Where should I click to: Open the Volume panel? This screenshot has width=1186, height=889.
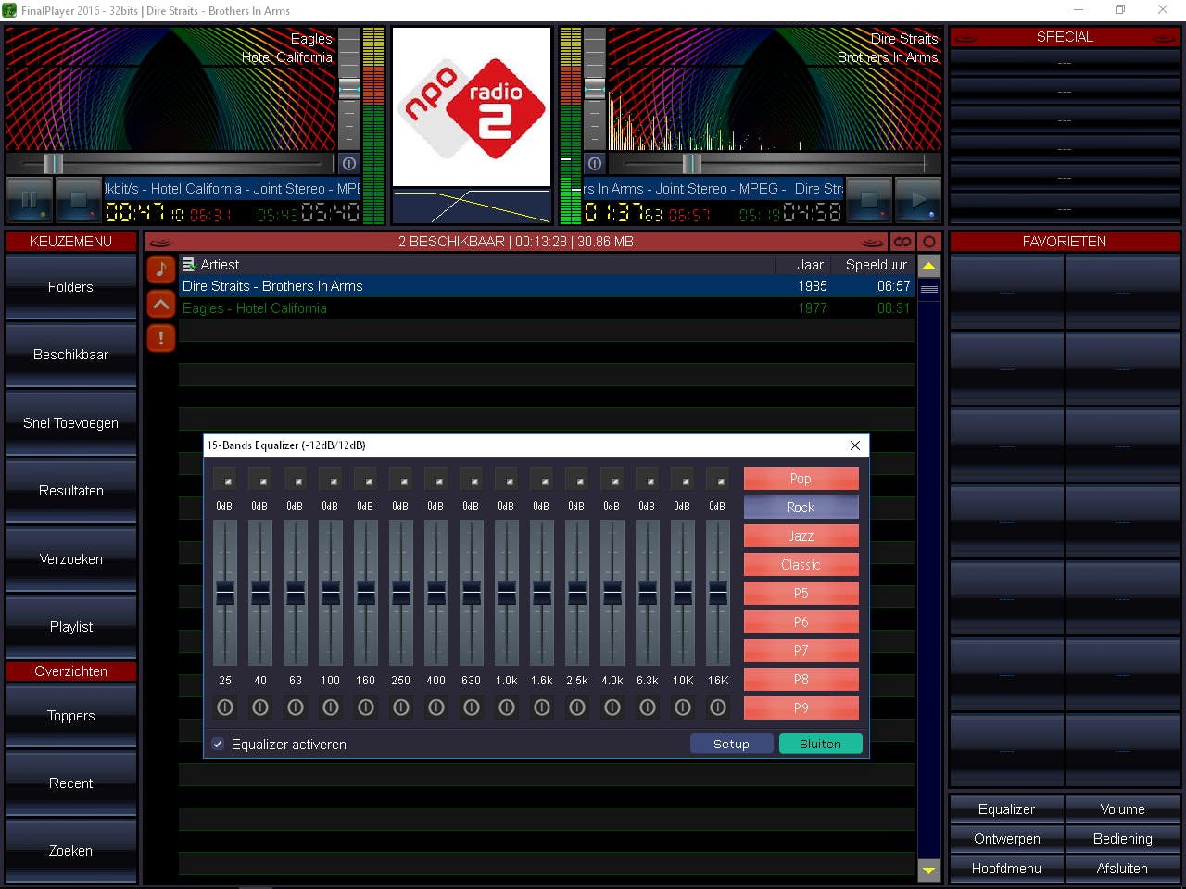(1123, 809)
